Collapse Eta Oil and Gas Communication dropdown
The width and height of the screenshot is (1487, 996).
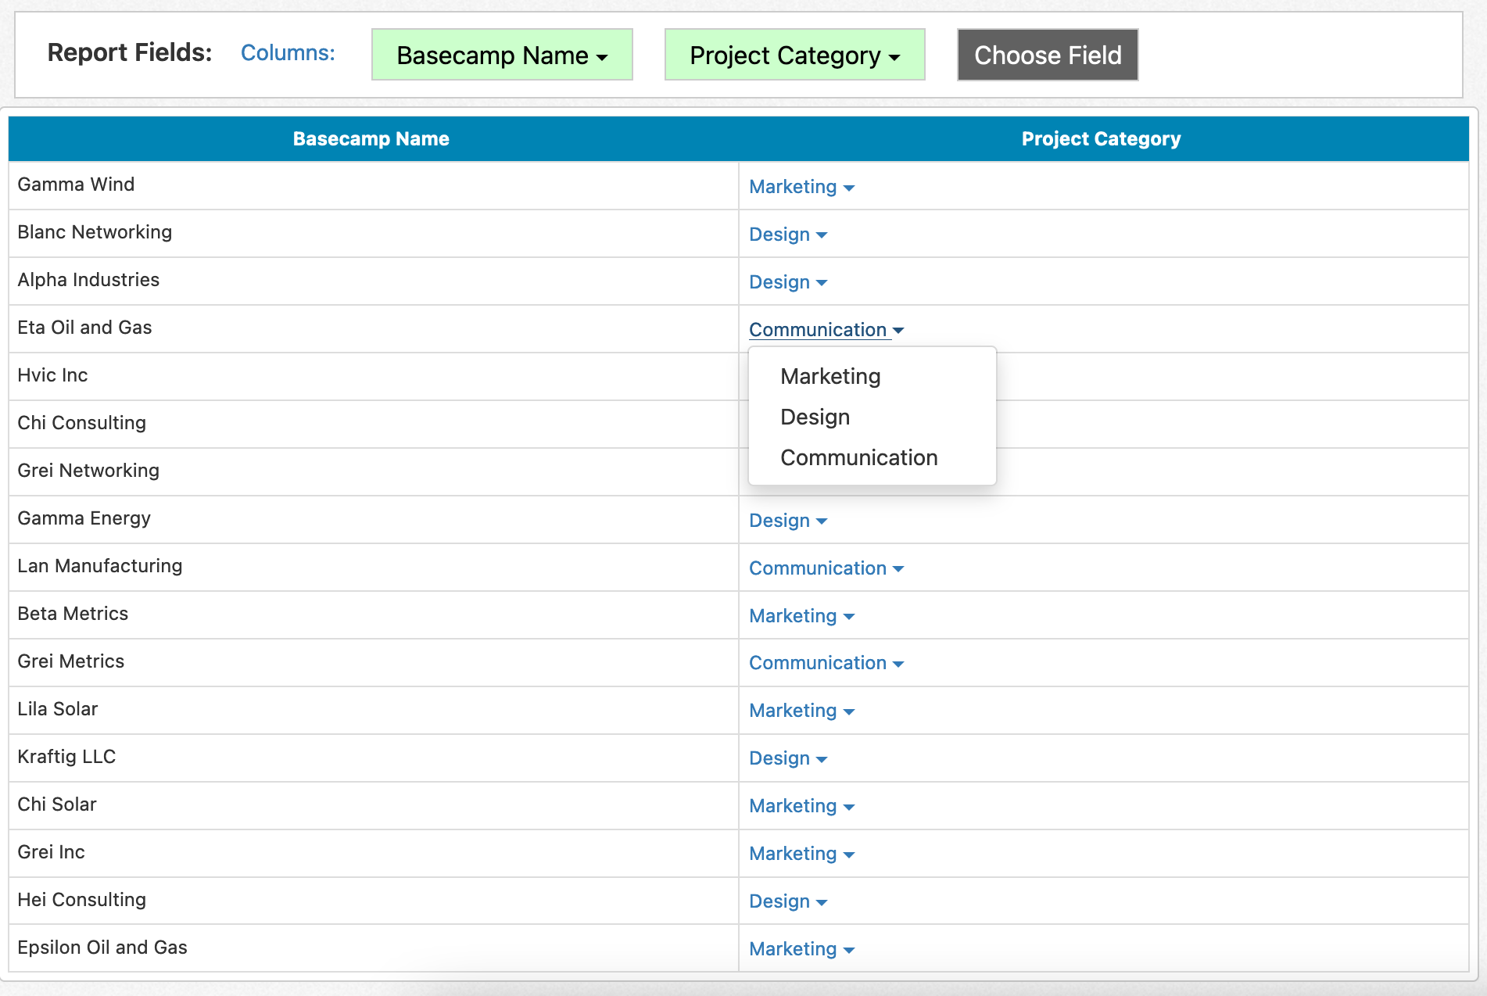(826, 331)
